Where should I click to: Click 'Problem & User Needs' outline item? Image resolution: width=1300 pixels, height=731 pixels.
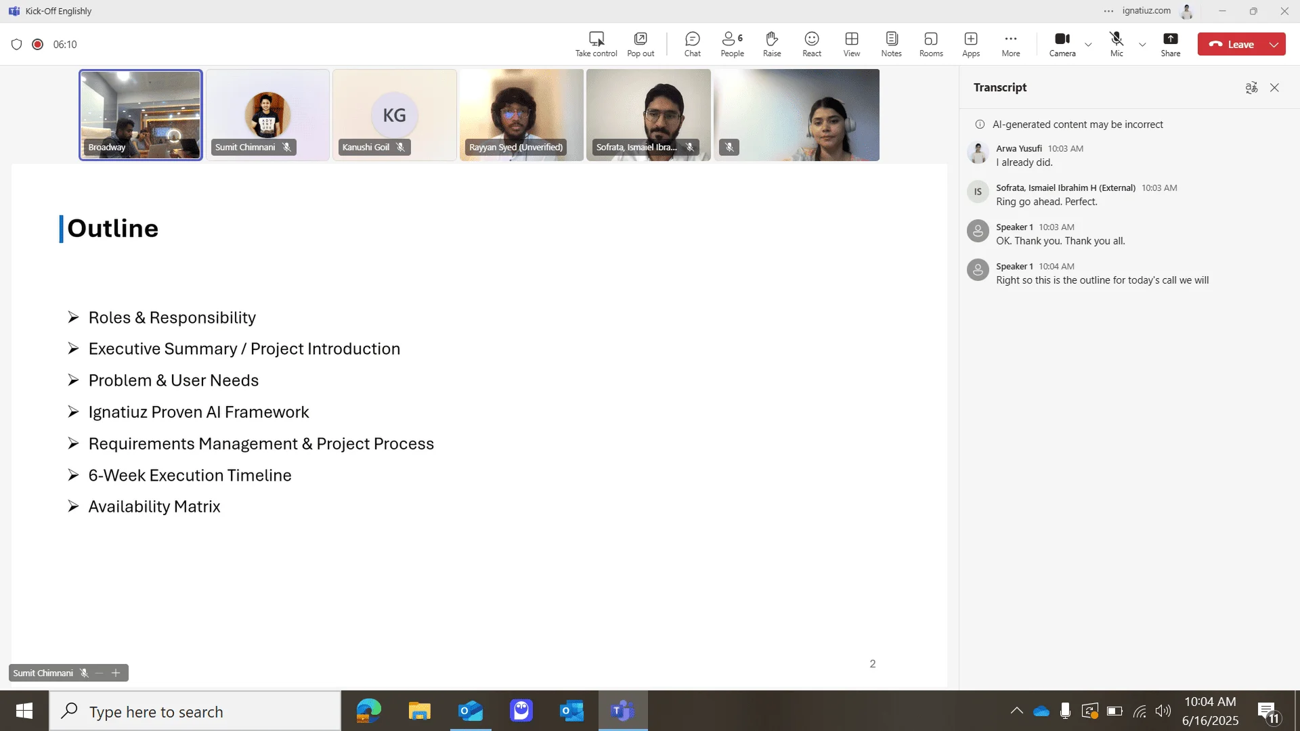click(173, 380)
